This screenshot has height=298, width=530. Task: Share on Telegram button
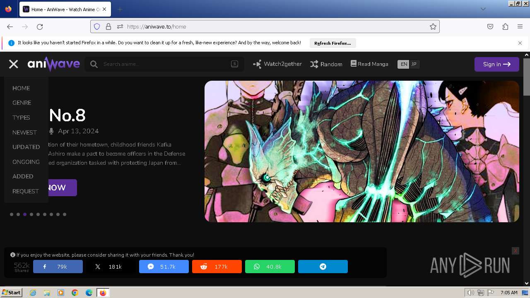[323, 267]
